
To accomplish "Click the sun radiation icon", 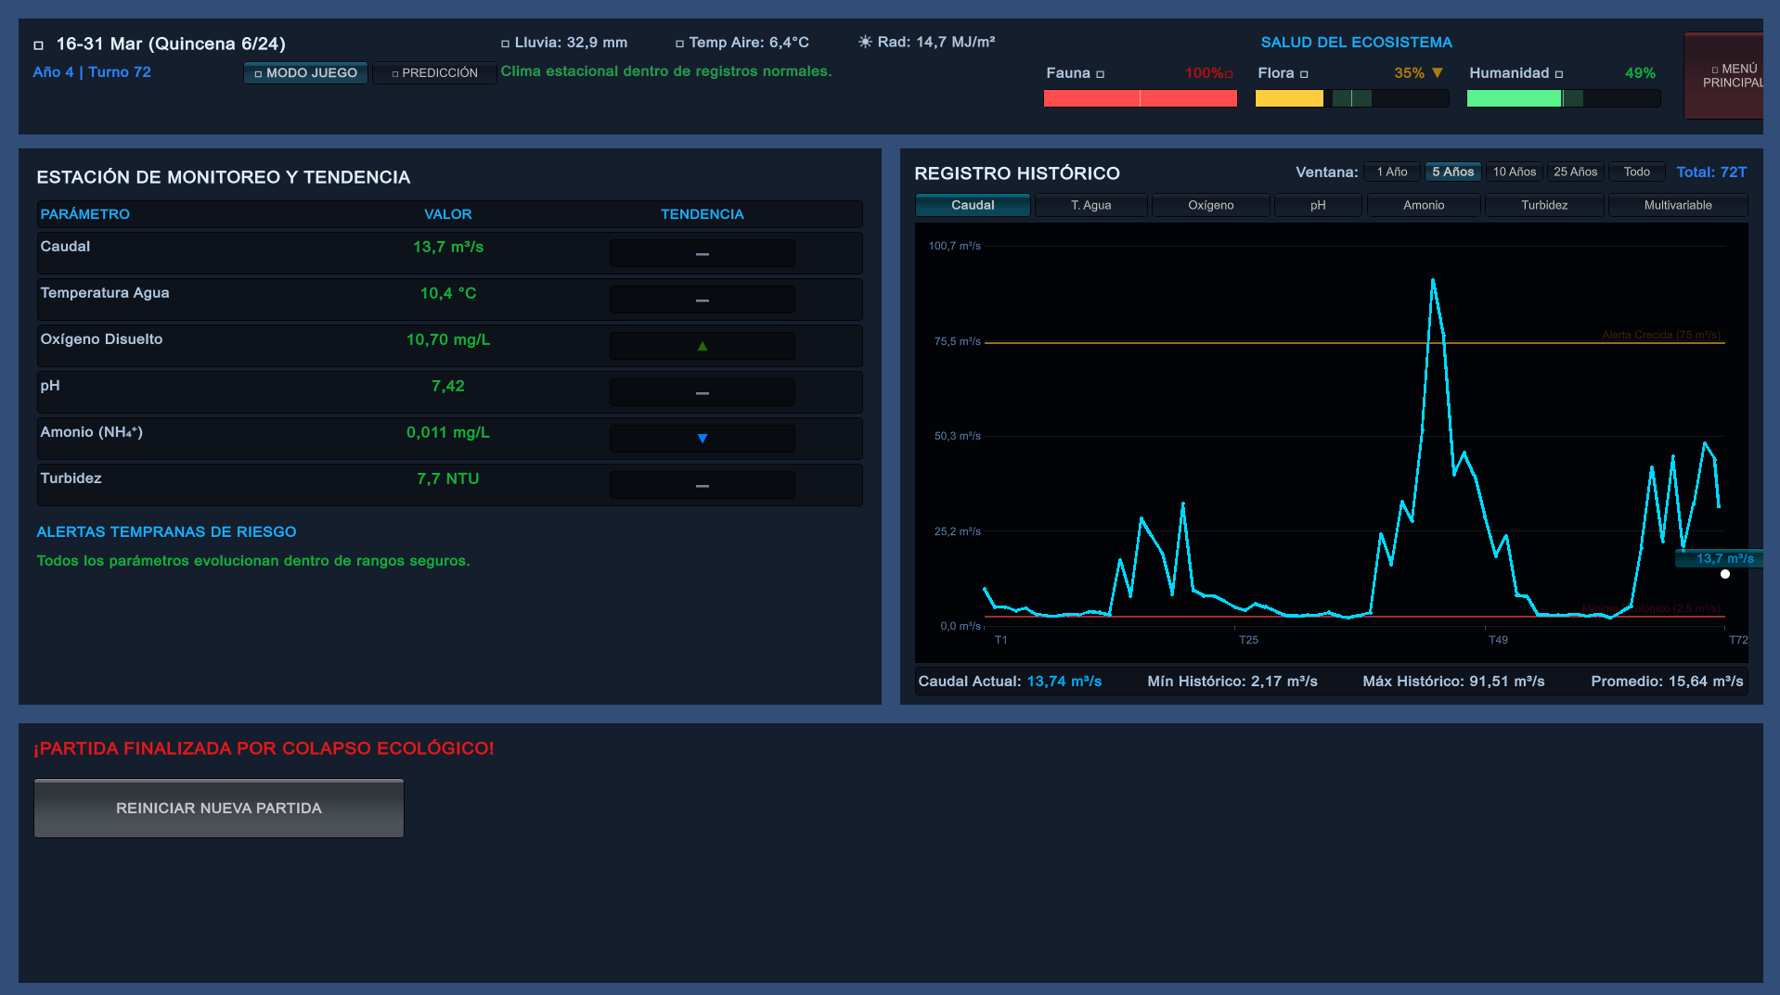I will pyautogui.click(x=865, y=42).
